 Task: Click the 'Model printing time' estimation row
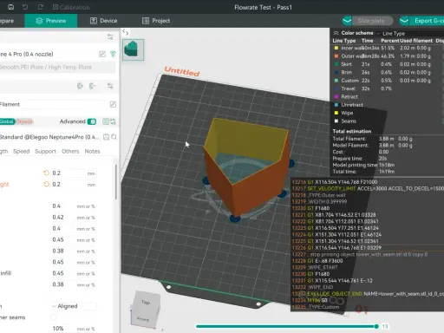click(x=363, y=165)
